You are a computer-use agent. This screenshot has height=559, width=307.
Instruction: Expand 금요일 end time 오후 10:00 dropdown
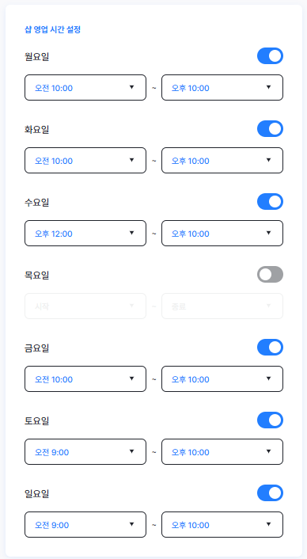222,378
